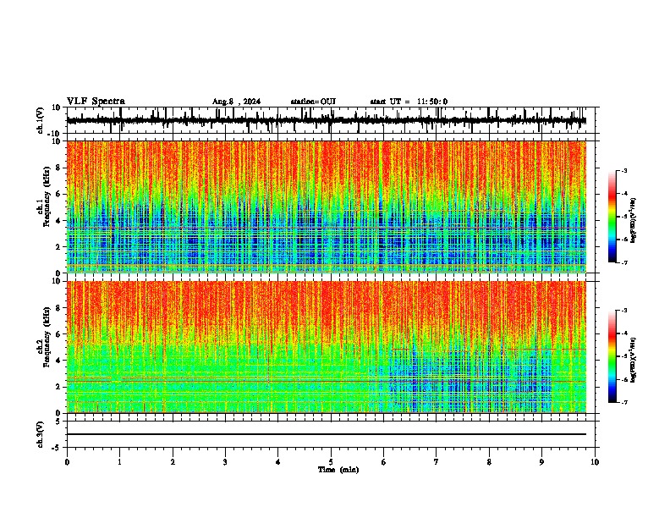Click the ch.2 frequency axis "2" tick label
Image resolution: width=670 pixels, height=518 pixels.
(x=58, y=387)
